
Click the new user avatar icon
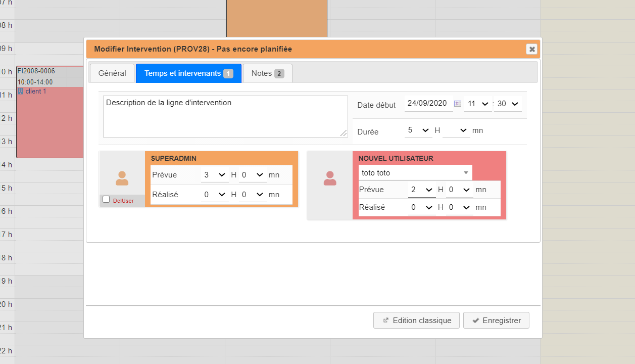(329, 178)
